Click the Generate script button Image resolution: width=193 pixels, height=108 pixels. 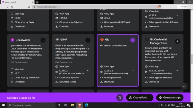(x=170, y=98)
